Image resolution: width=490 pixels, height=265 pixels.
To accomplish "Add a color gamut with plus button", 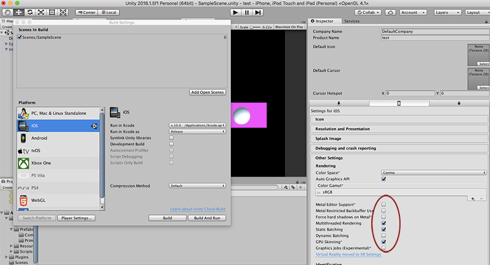I will [x=473, y=198].
